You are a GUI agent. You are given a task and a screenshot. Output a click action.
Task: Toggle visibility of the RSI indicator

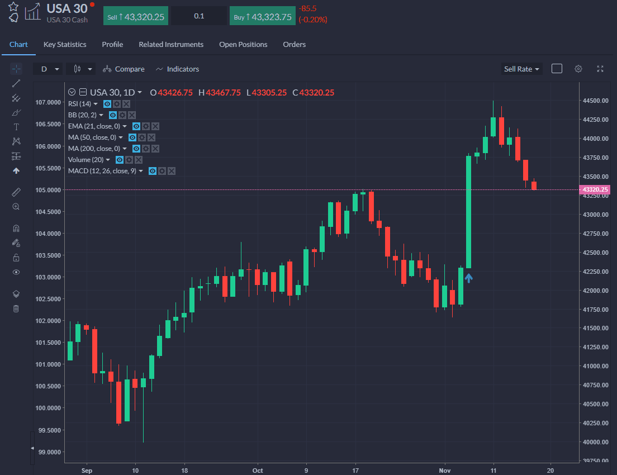[107, 103]
